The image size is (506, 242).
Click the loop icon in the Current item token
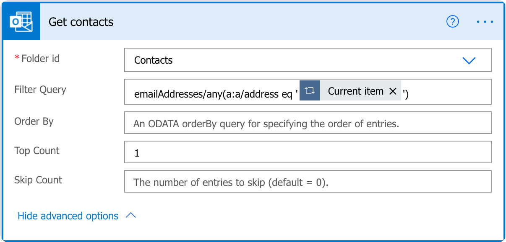click(310, 91)
